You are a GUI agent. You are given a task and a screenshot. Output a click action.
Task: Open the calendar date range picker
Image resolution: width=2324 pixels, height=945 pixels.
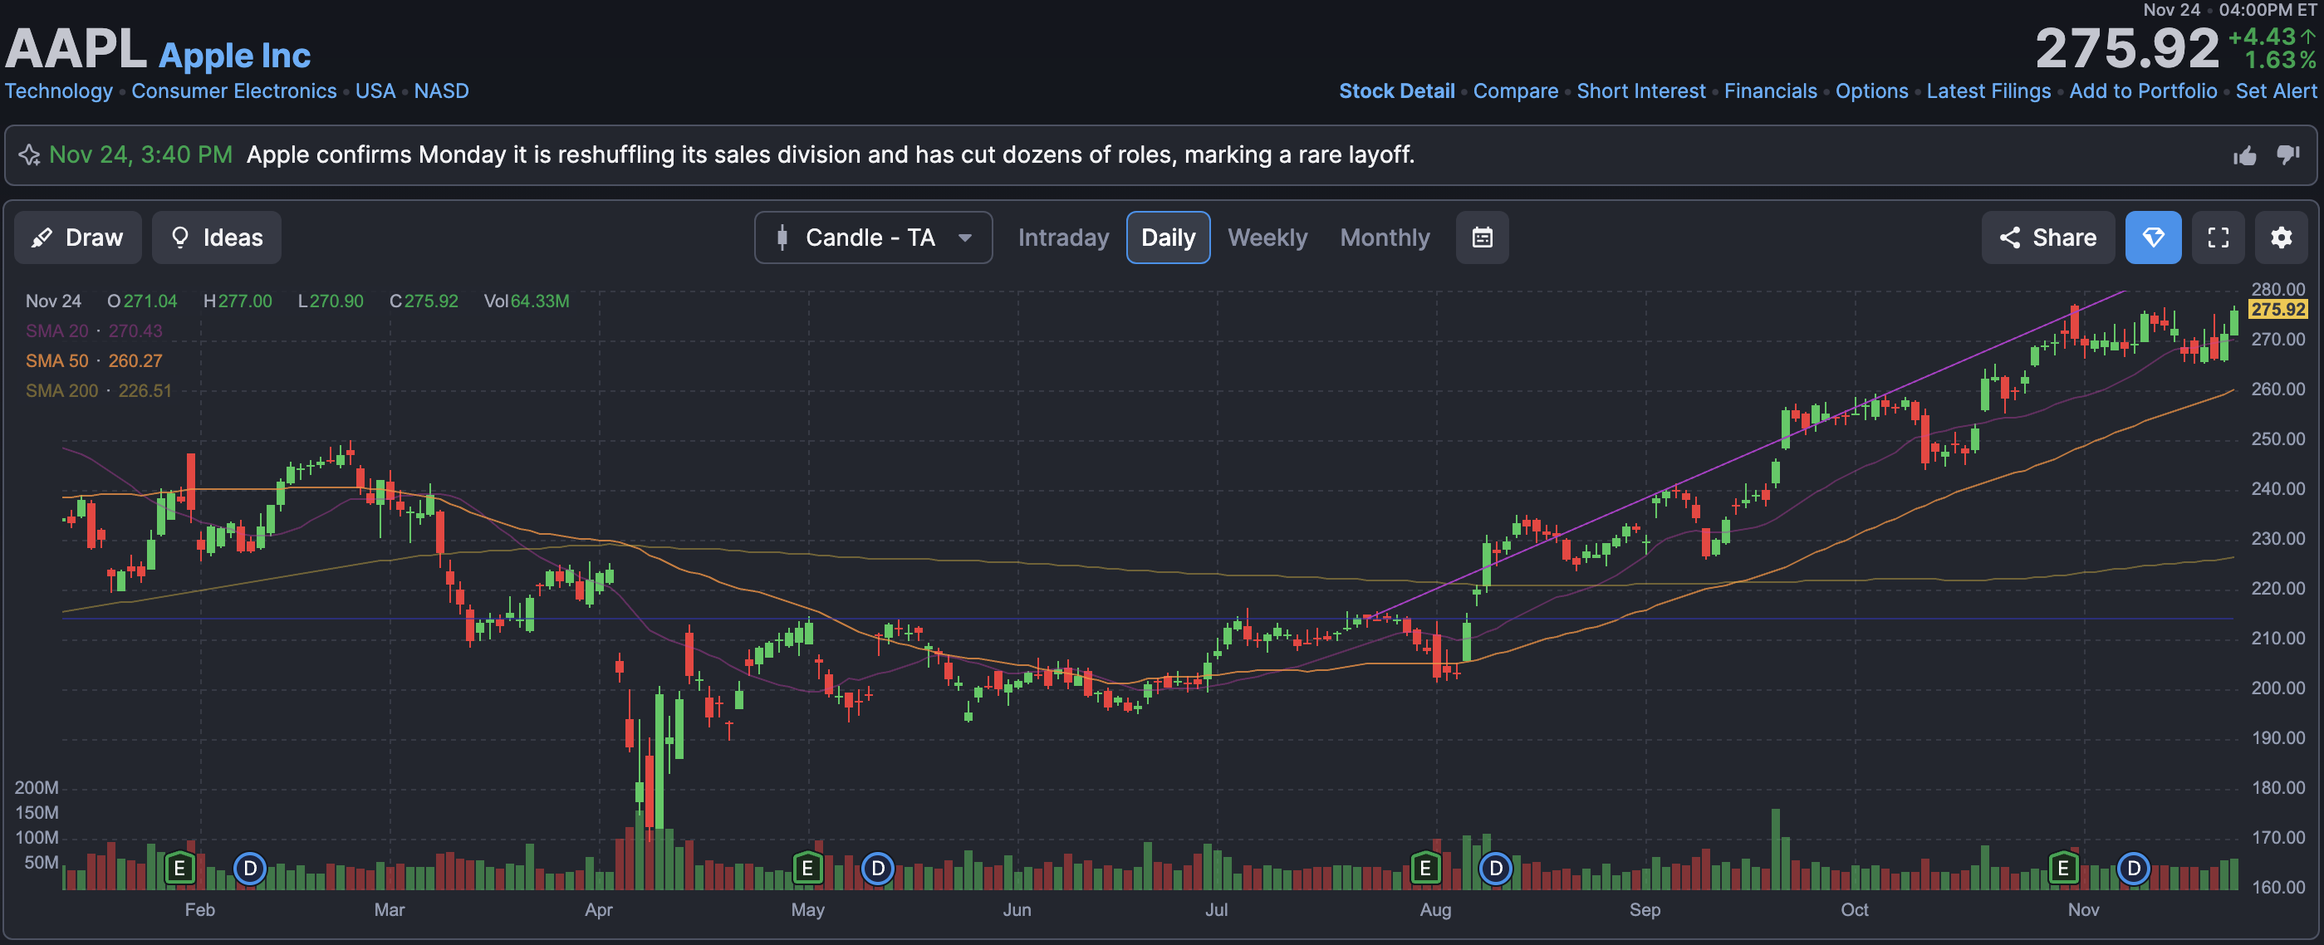(x=1482, y=237)
